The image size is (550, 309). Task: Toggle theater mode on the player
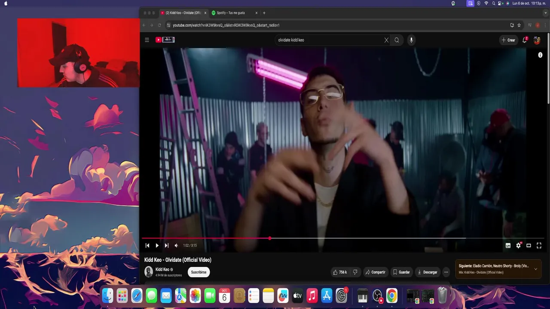coord(529,245)
